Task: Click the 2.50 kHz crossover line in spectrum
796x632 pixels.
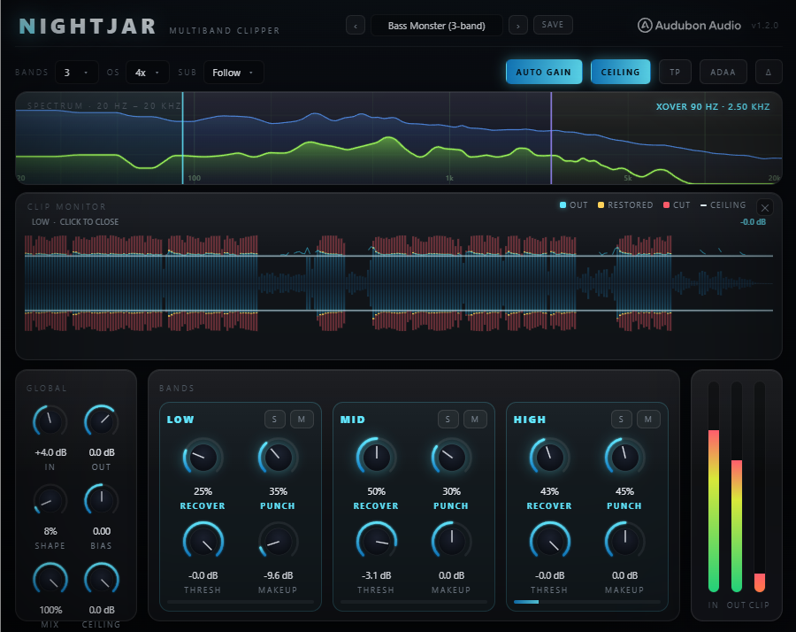Action: (x=551, y=138)
